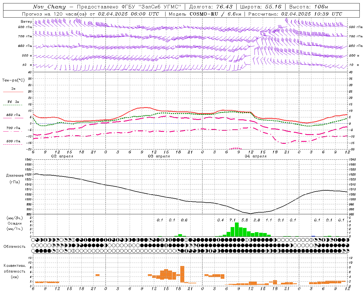The height and width of the screenshot is (291, 364).
Task: Click the green dotted 'Td 2м' legend line
Action: tap(13, 105)
